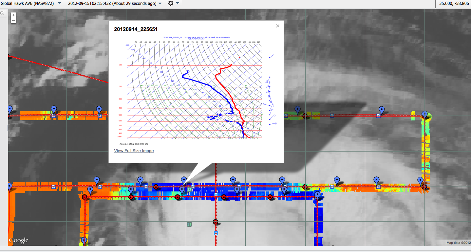
Task: Select the pin at the track's upper-right corner
Action: coord(424,115)
